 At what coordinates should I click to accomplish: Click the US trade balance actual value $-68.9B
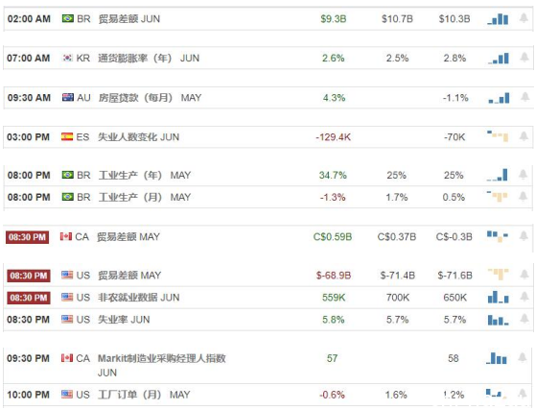click(334, 276)
